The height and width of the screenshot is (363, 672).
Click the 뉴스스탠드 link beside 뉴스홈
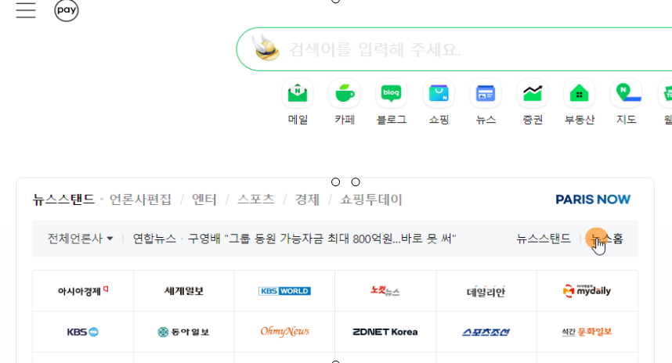coord(544,239)
